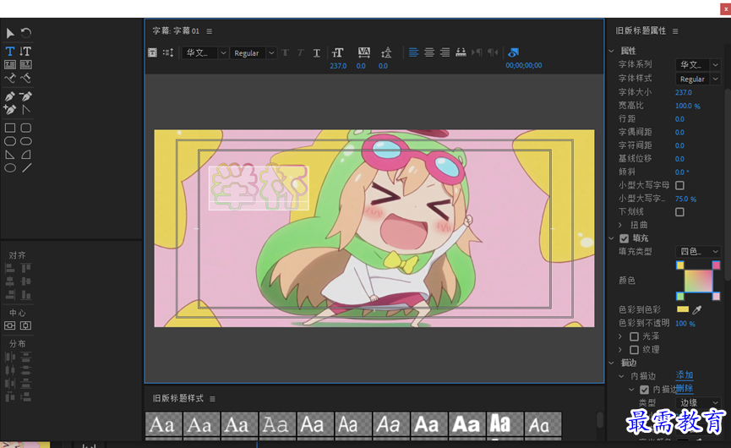Open the font family dropdown in toolbar

tap(205, 53)
